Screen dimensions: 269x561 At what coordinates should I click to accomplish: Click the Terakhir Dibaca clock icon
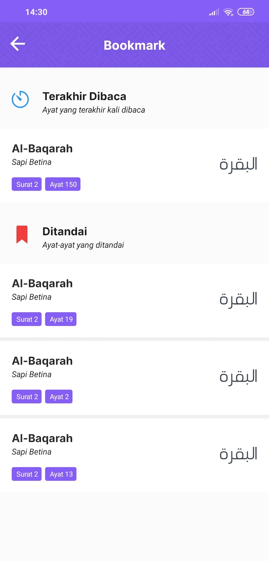20,99
